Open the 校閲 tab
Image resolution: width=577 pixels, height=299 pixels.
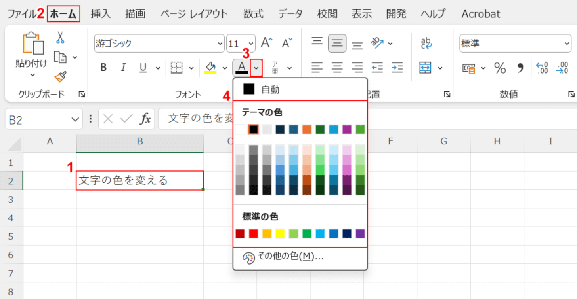tap(327, 14)
